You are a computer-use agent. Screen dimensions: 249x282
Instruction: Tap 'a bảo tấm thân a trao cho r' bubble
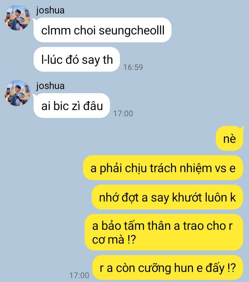164,232
